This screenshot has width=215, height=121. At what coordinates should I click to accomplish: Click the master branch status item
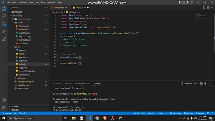[x=7, y=114]
